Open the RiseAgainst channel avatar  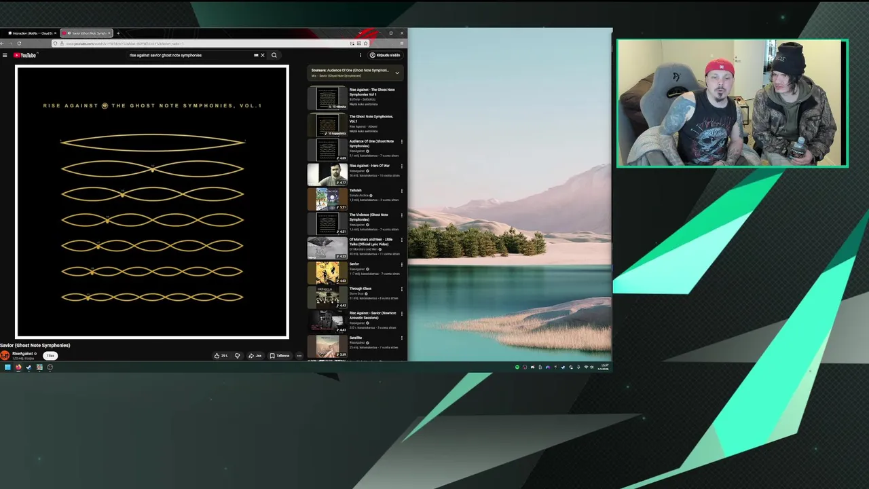(5, 355)
